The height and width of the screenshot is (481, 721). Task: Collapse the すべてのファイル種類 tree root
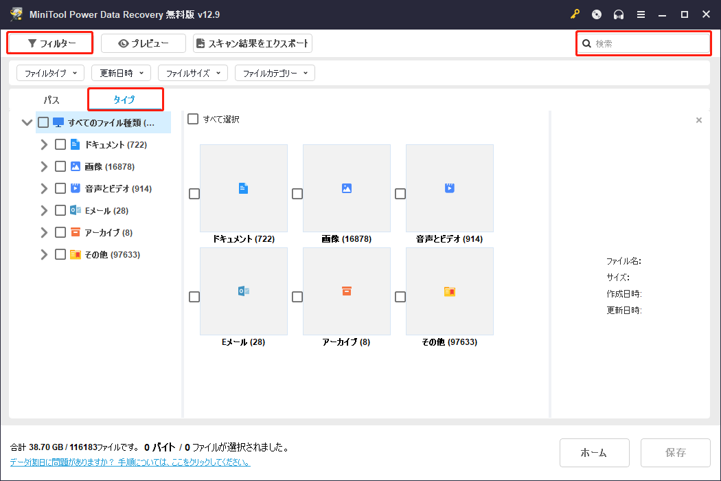27,122
